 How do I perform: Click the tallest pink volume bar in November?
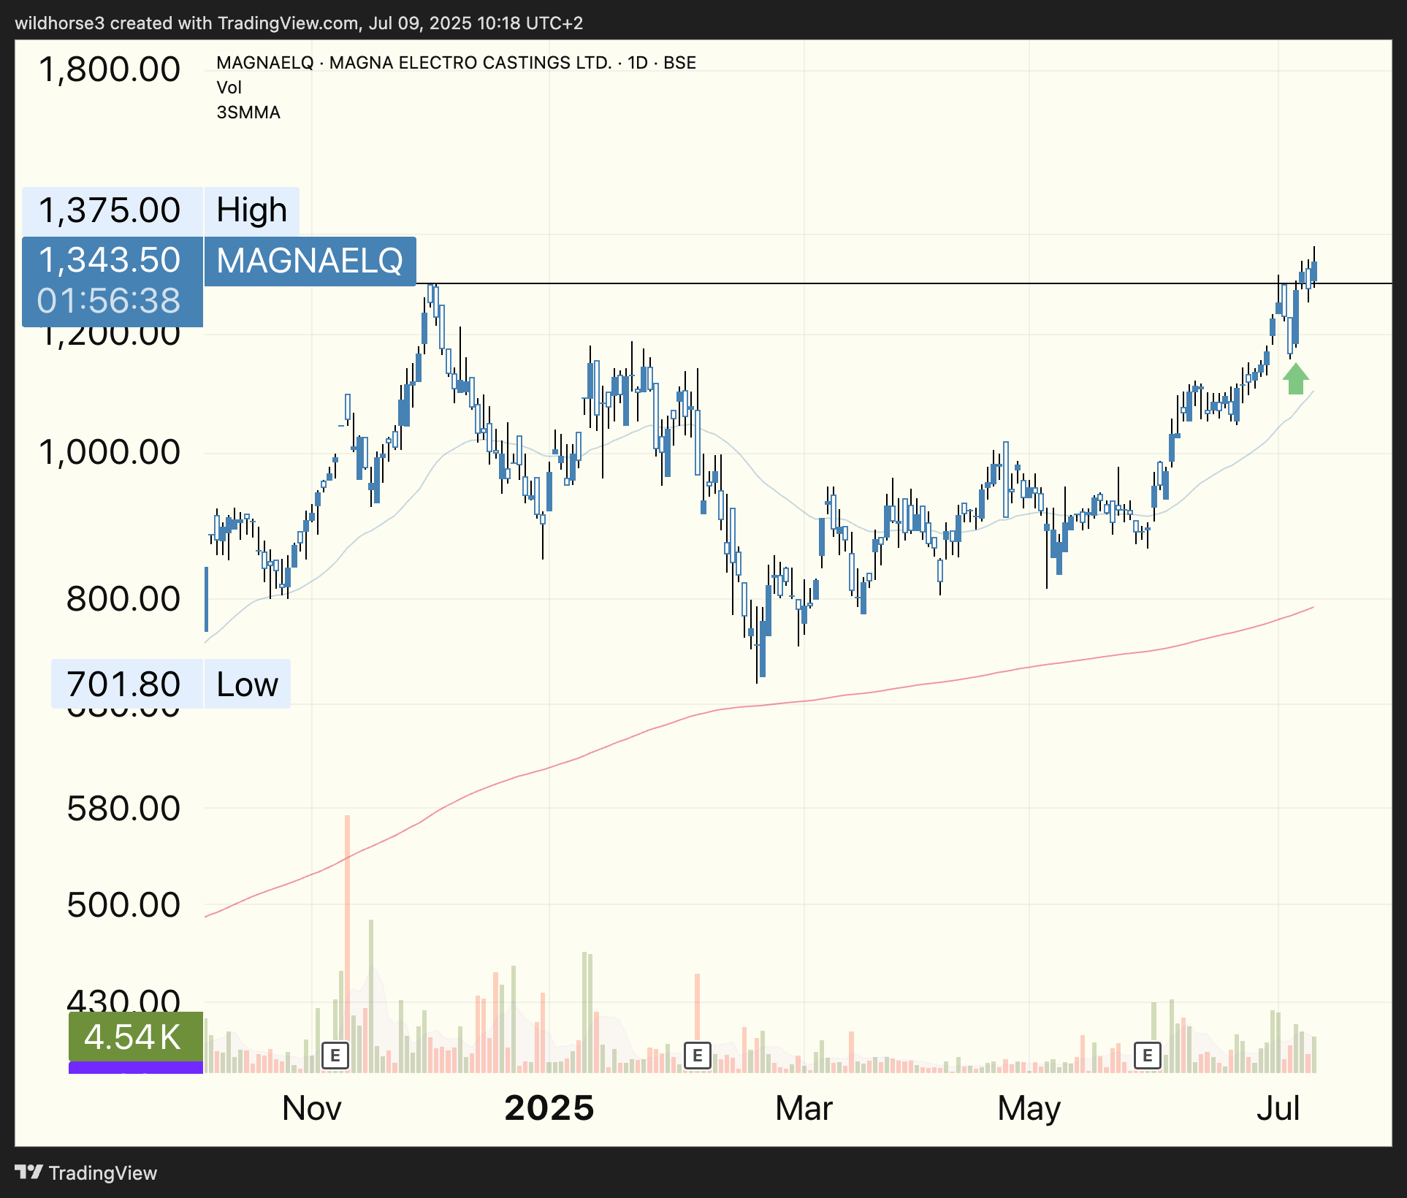(x=347, y=944)
